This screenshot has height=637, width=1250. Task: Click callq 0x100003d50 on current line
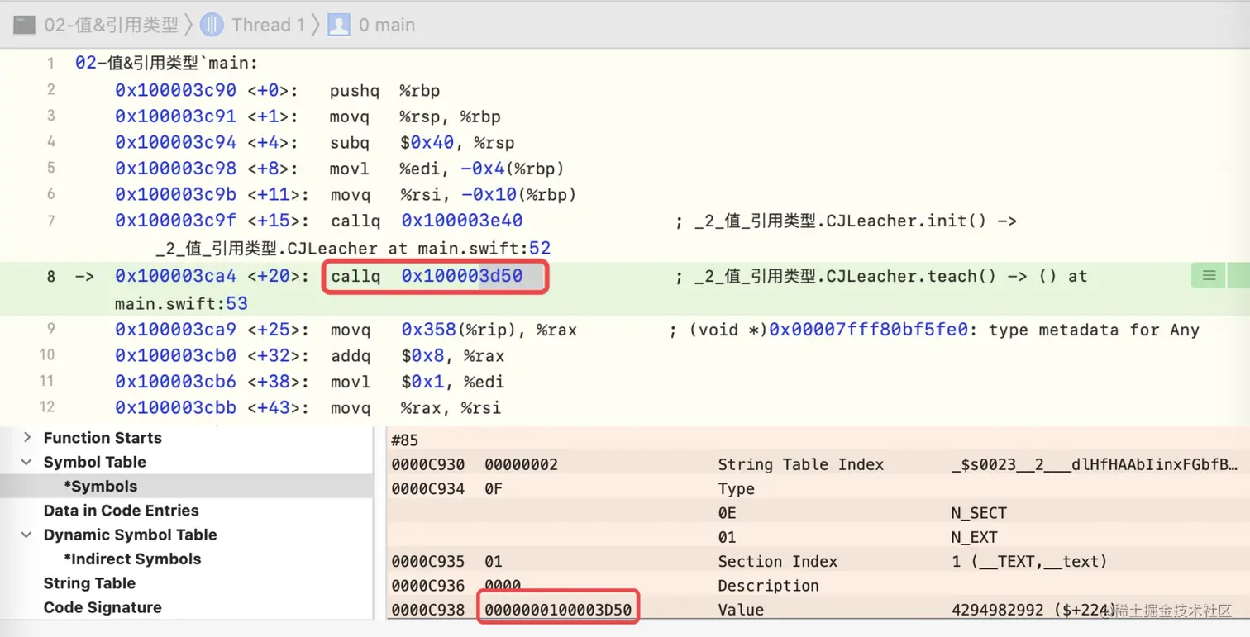coord(427,276)
